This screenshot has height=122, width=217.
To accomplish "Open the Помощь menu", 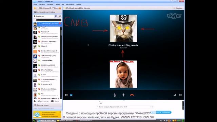I will click(79, 4).
